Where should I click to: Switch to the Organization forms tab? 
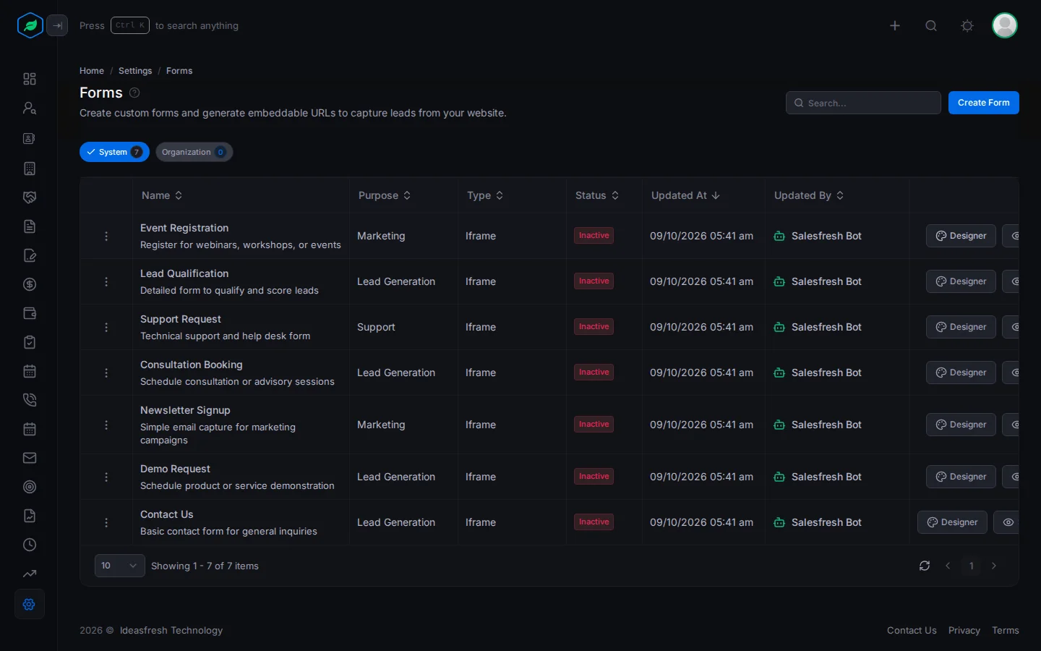194,152
